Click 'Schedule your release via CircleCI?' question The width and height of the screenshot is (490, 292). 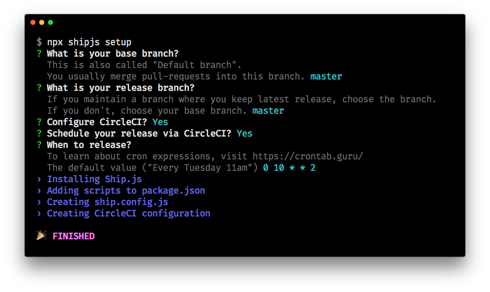tap(139, 133)
